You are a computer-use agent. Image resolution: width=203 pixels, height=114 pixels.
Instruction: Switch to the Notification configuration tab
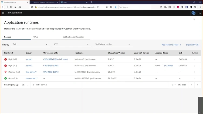click(73, 37)
